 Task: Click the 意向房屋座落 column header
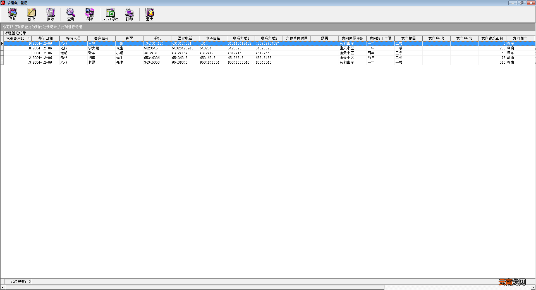pyautogui.click(x=353, y=38)
